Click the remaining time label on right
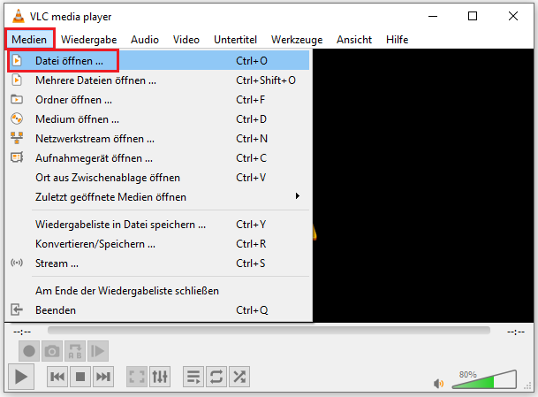 [x=516, y=332]
